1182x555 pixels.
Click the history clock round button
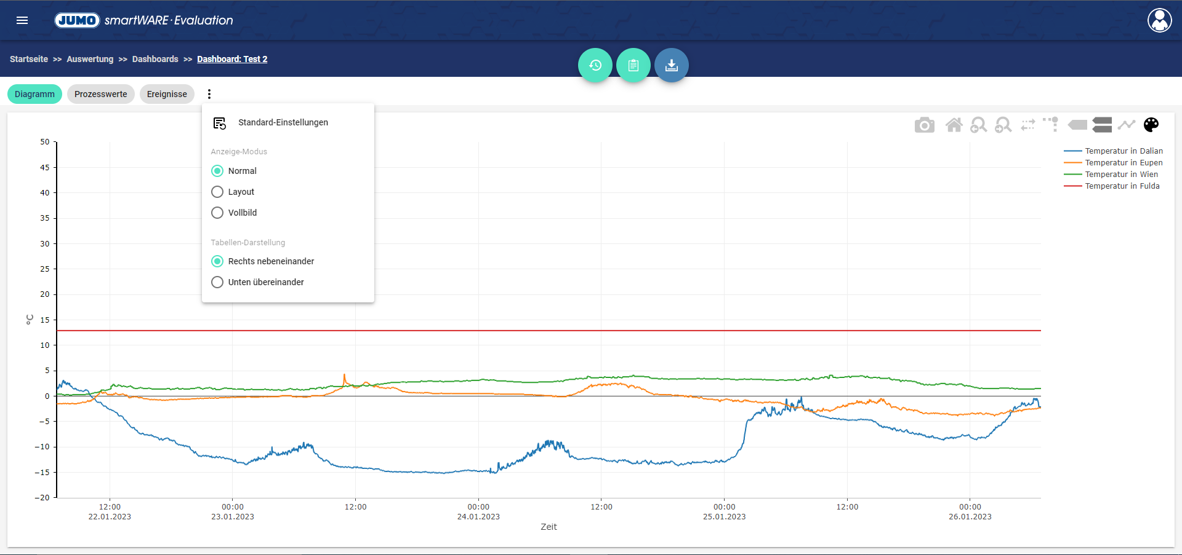[595, 65]
